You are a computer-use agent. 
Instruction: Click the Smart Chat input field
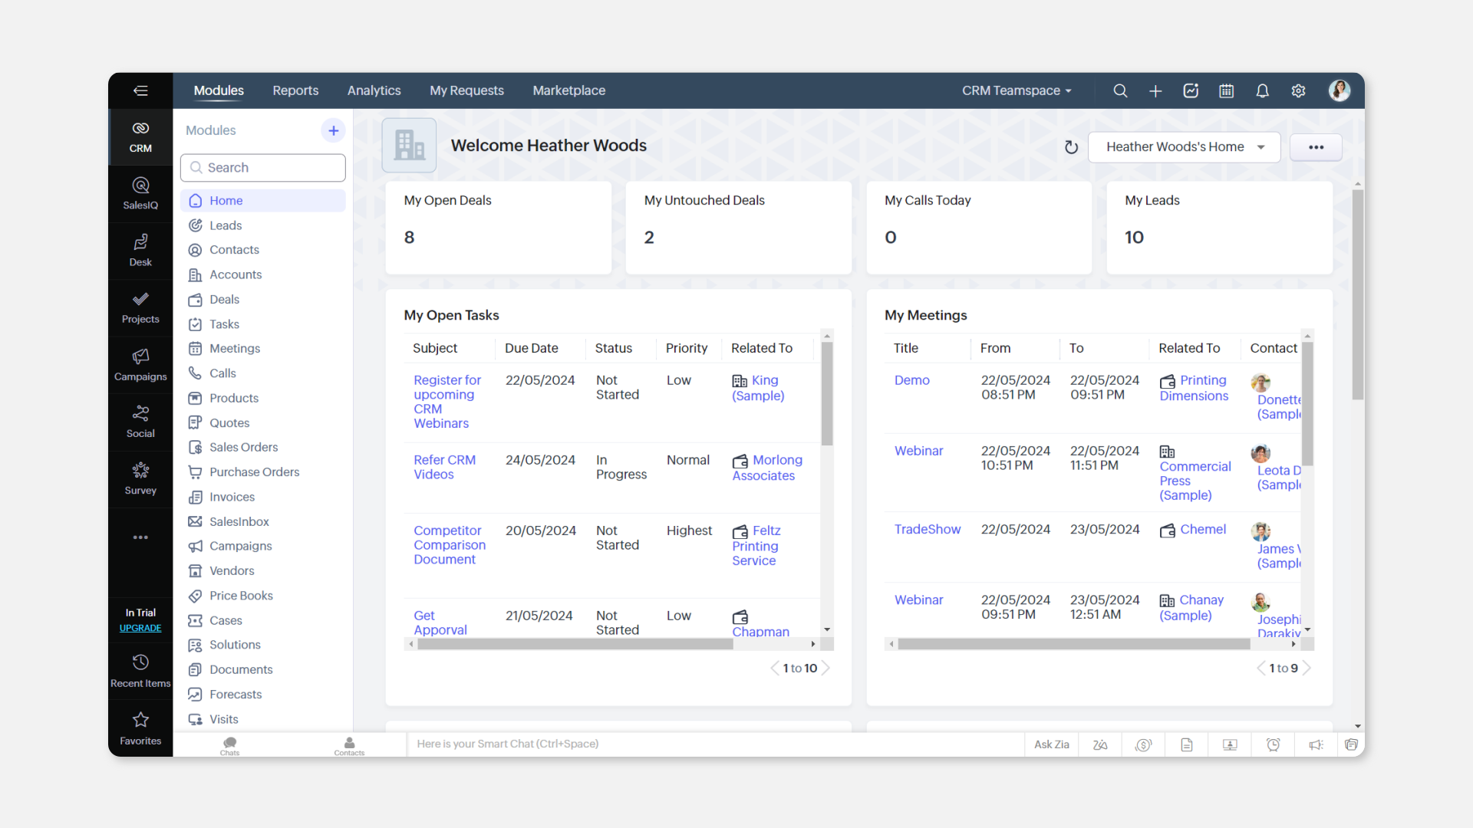[715, 744]
